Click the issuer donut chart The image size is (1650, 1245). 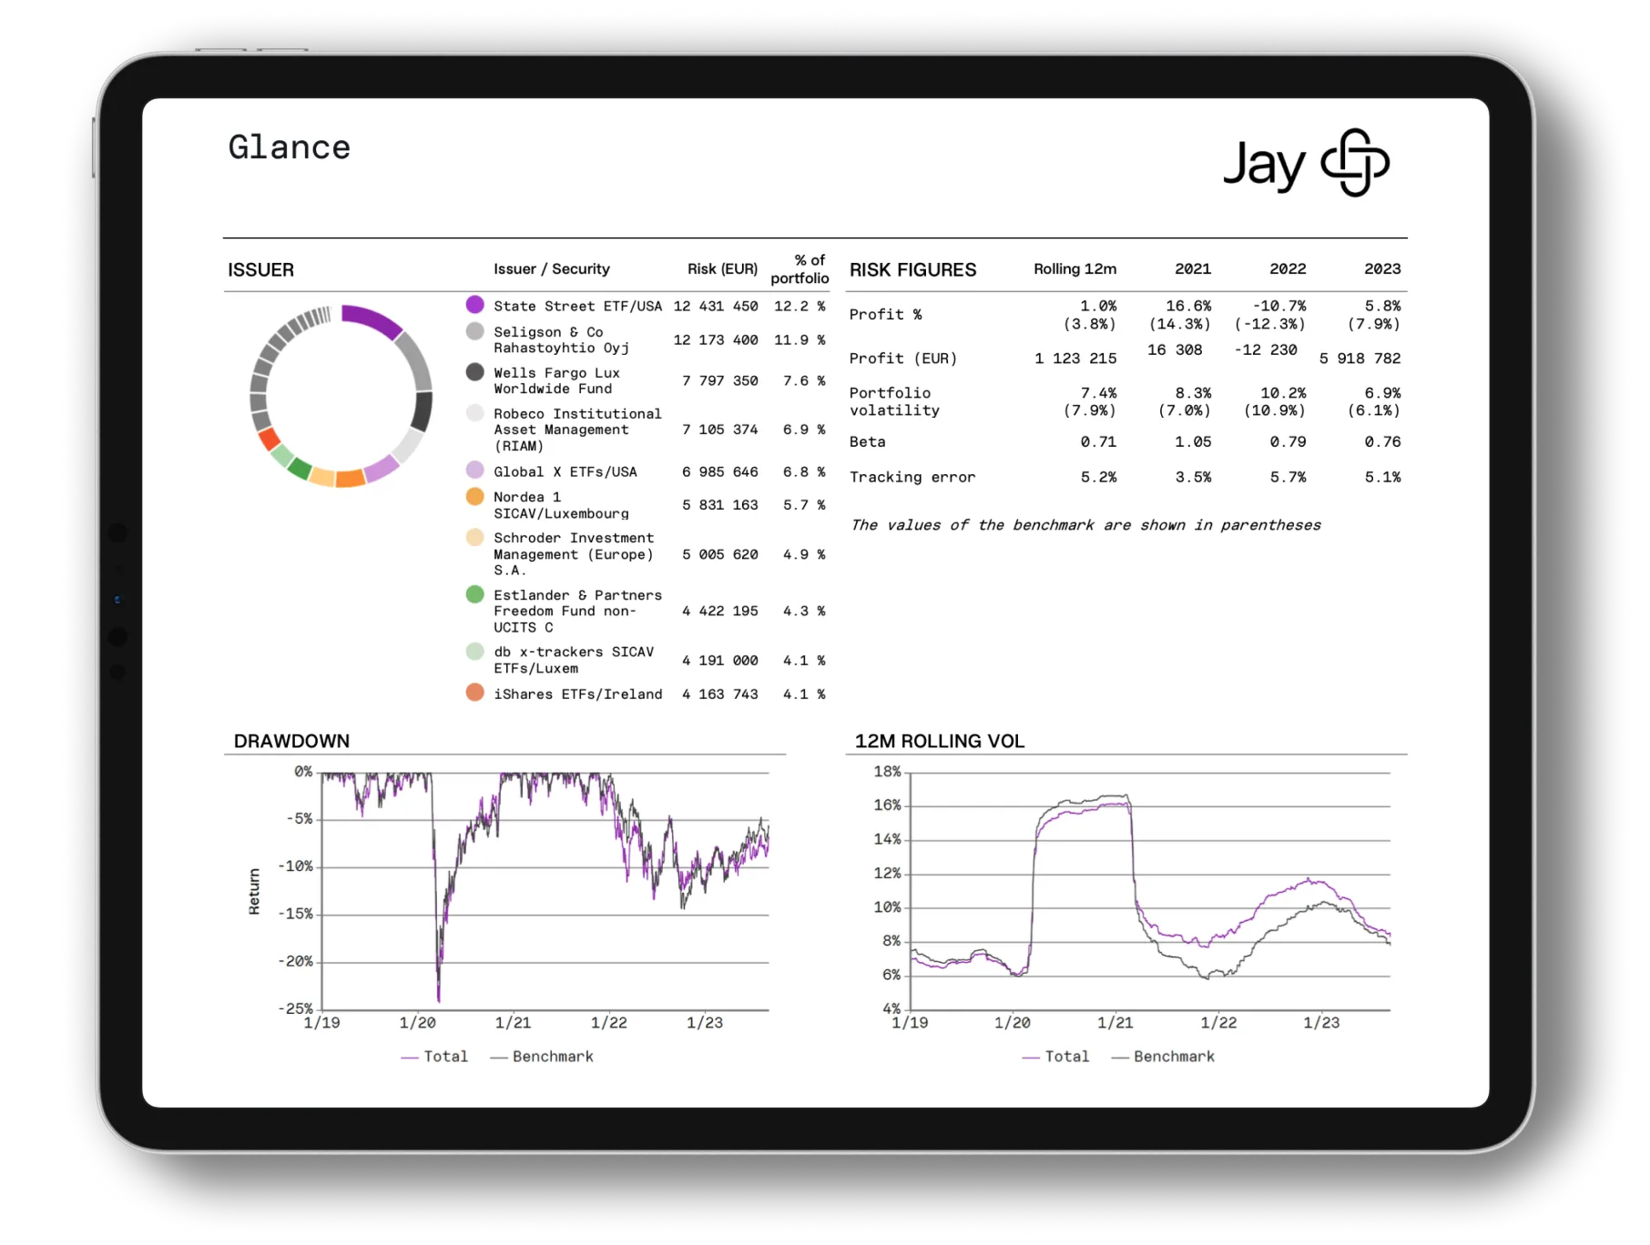pos(341,396)
